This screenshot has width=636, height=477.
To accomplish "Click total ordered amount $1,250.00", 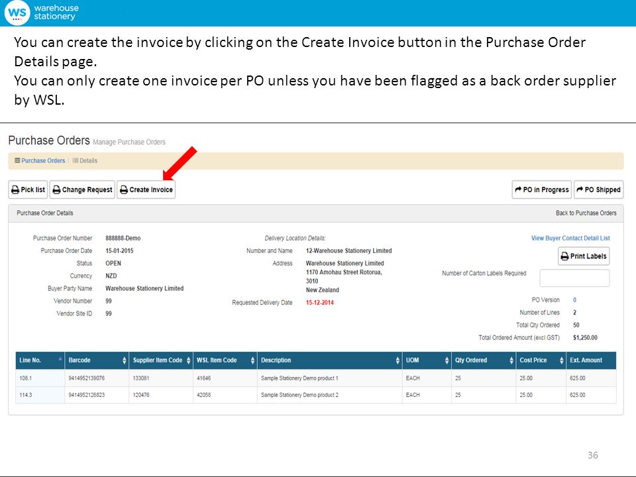I will click(x=585, y=337).
